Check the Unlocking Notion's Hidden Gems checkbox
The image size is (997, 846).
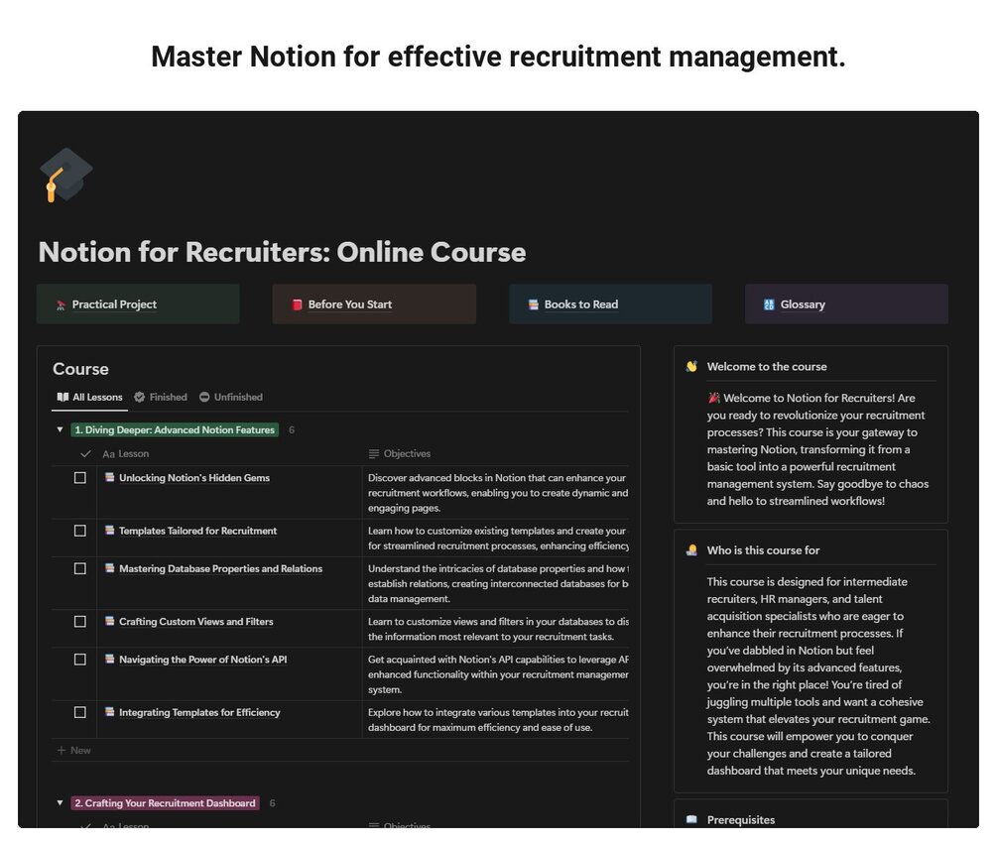point(80,477)
